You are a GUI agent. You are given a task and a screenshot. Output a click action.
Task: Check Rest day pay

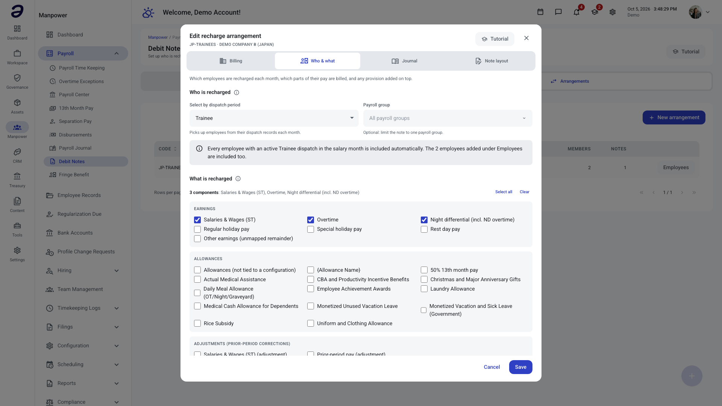coord(424,229)
